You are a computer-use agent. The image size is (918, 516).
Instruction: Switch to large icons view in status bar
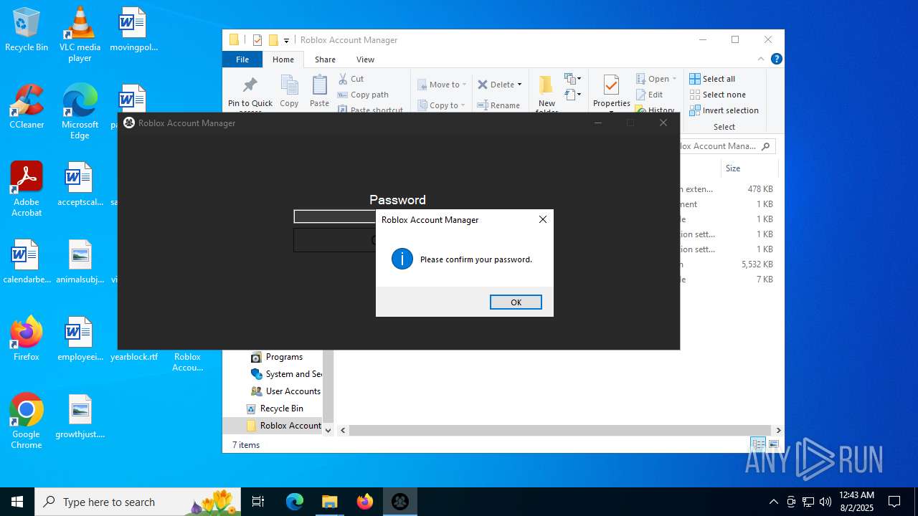[773, 444]
